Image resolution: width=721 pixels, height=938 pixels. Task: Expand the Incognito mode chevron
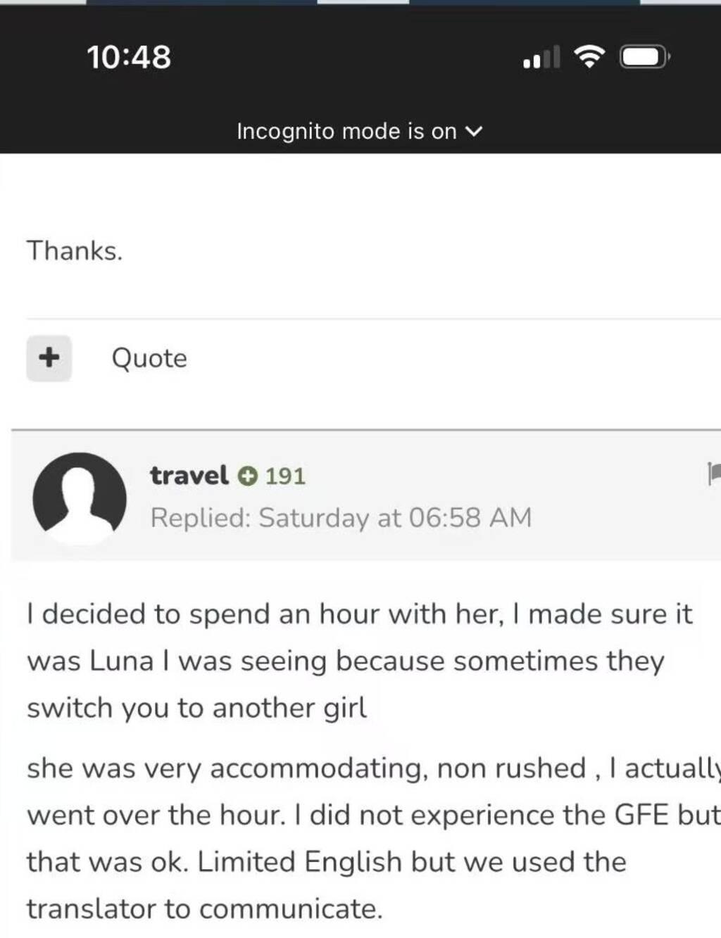point(475,132)
